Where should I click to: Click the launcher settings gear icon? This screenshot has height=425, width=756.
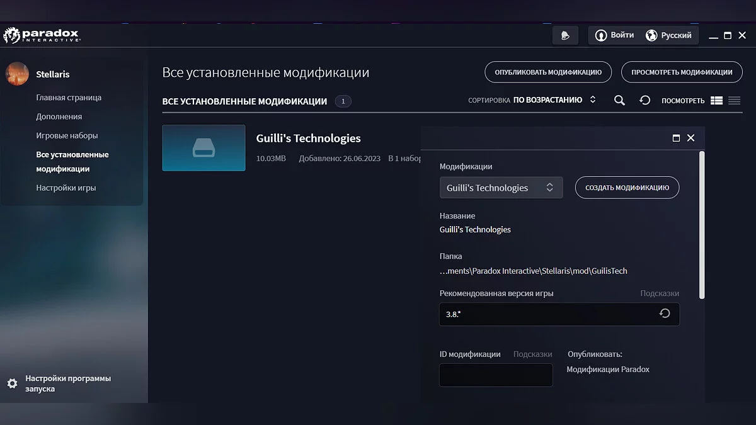pyautogui.click(x=12, y=383)
